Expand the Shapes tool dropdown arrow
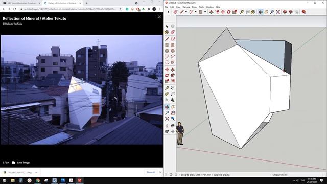Image resolution: width=327 pixels, height=184 pixels. [205, 12]
